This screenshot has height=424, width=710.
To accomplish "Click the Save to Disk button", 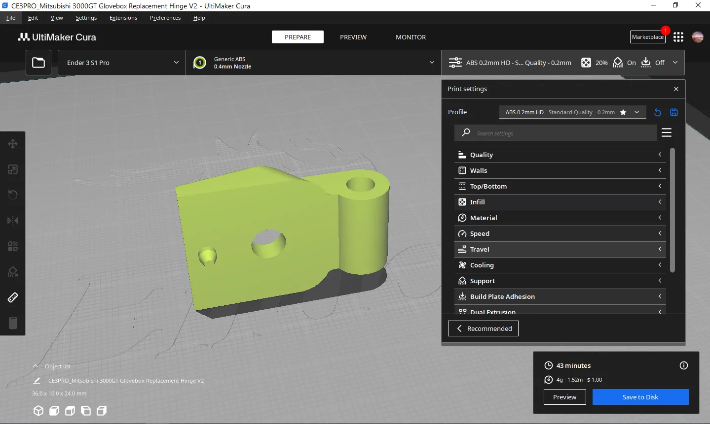I will click(640, 397).
